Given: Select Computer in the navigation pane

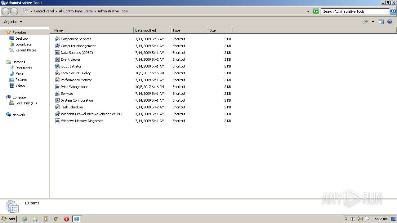Looking at the screenshot, I should (20, 97).
